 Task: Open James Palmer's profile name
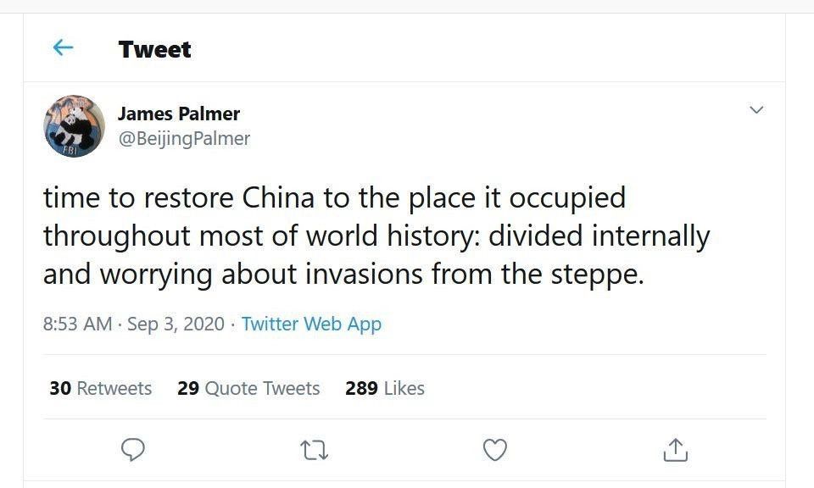click(x=178, y=114)
